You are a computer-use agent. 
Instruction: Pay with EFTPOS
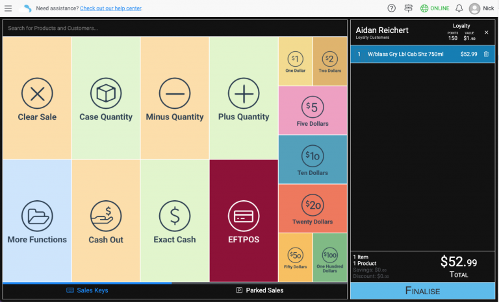pos(244,221)
